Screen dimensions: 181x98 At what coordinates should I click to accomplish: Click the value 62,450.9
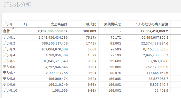click(161, 91)
